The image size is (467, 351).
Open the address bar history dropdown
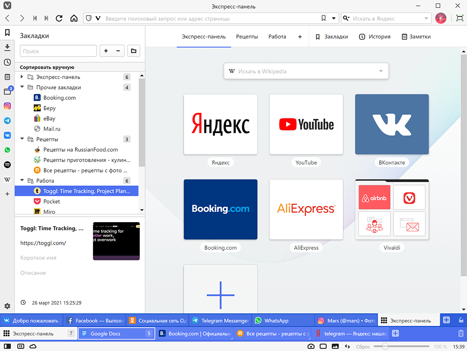pyautogui.click(x=334, y=19)
